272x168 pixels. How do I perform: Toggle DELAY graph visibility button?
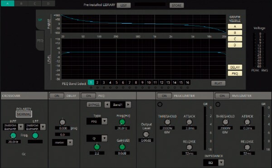coord(235,67)
